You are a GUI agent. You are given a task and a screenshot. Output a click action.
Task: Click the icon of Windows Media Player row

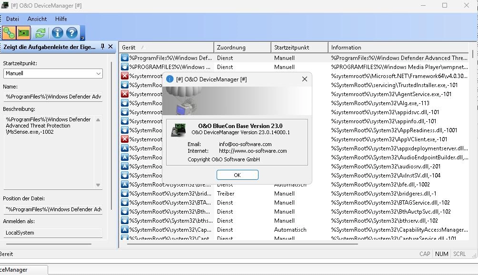click(124, 67)
